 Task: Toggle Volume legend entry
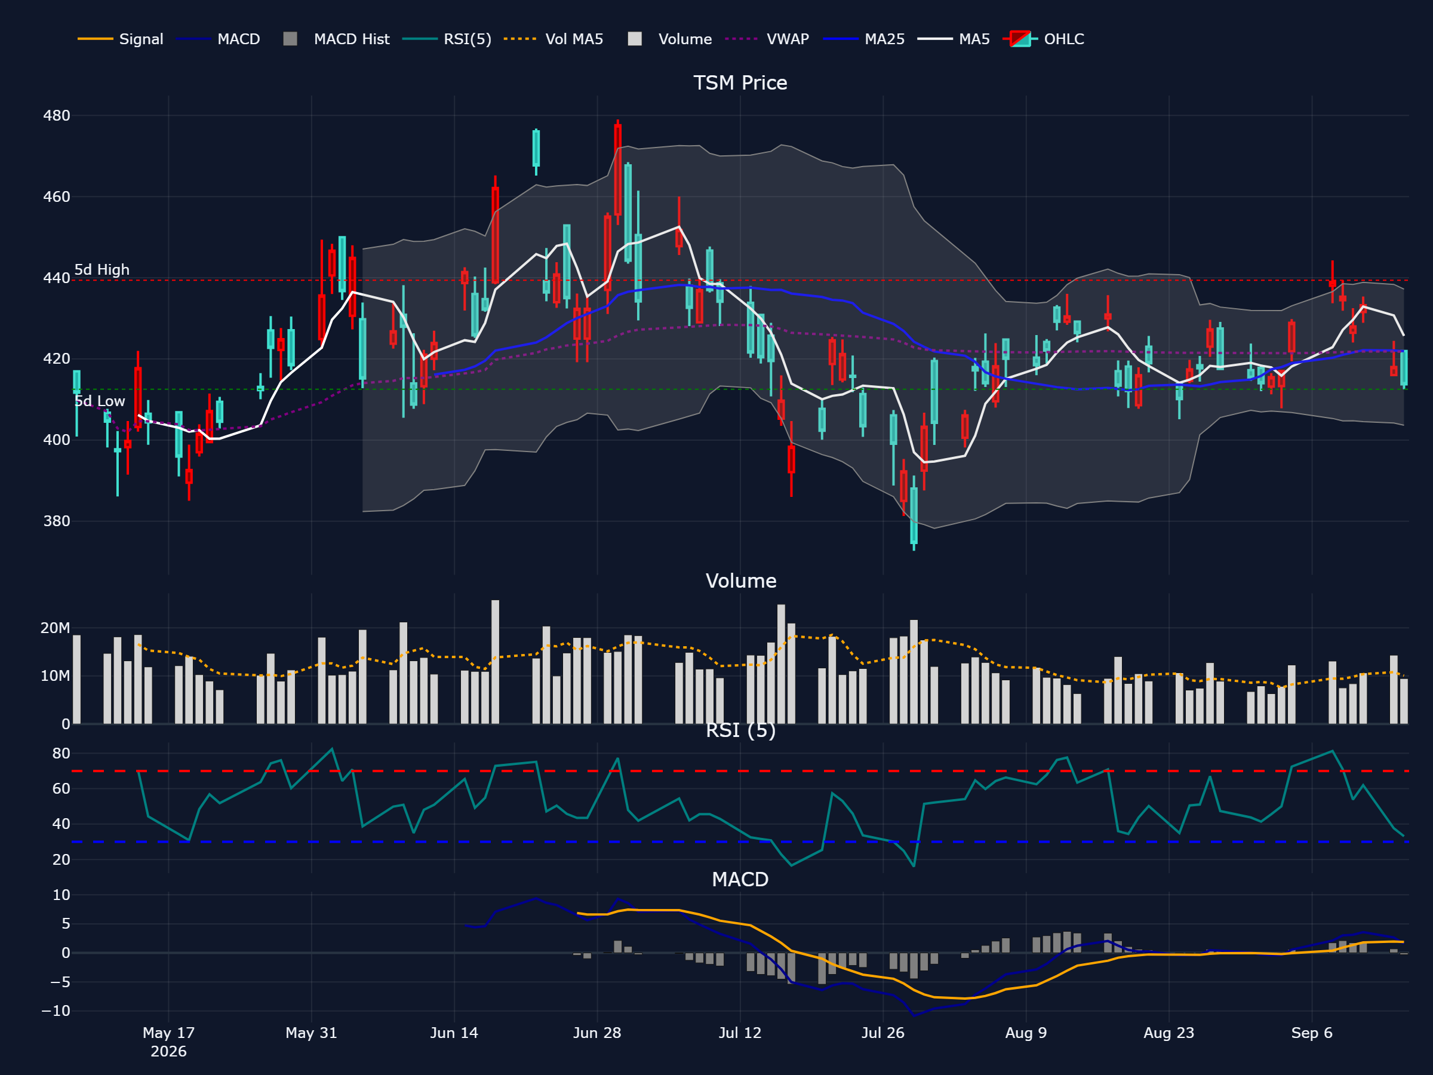tap(670, 39)
